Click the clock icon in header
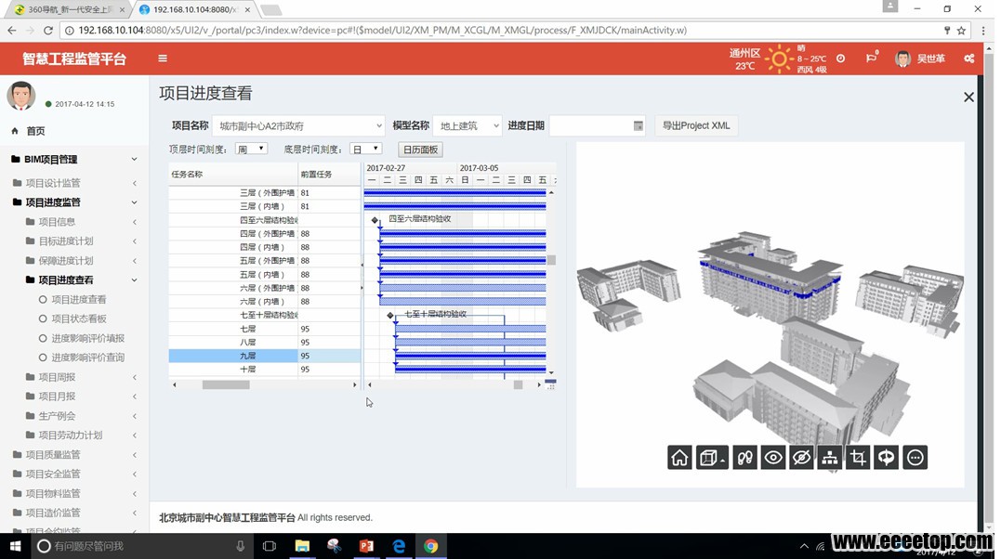This screenshot has height=559, width=1001. tap(841, 58)
